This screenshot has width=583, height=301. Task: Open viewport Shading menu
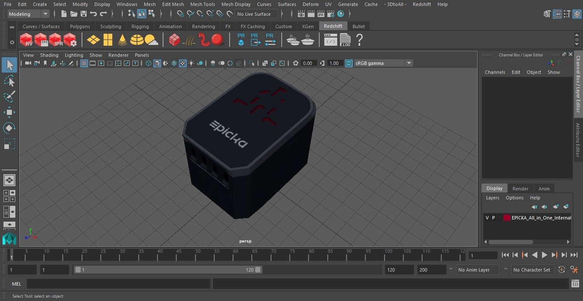coord(49,55)
